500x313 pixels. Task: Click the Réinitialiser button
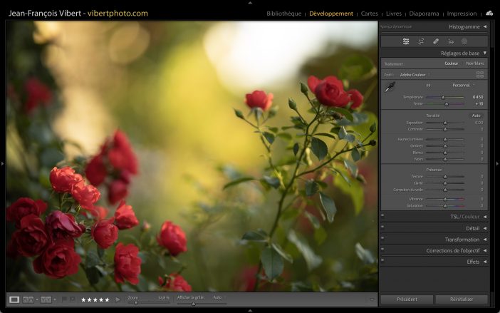point(462,299)
